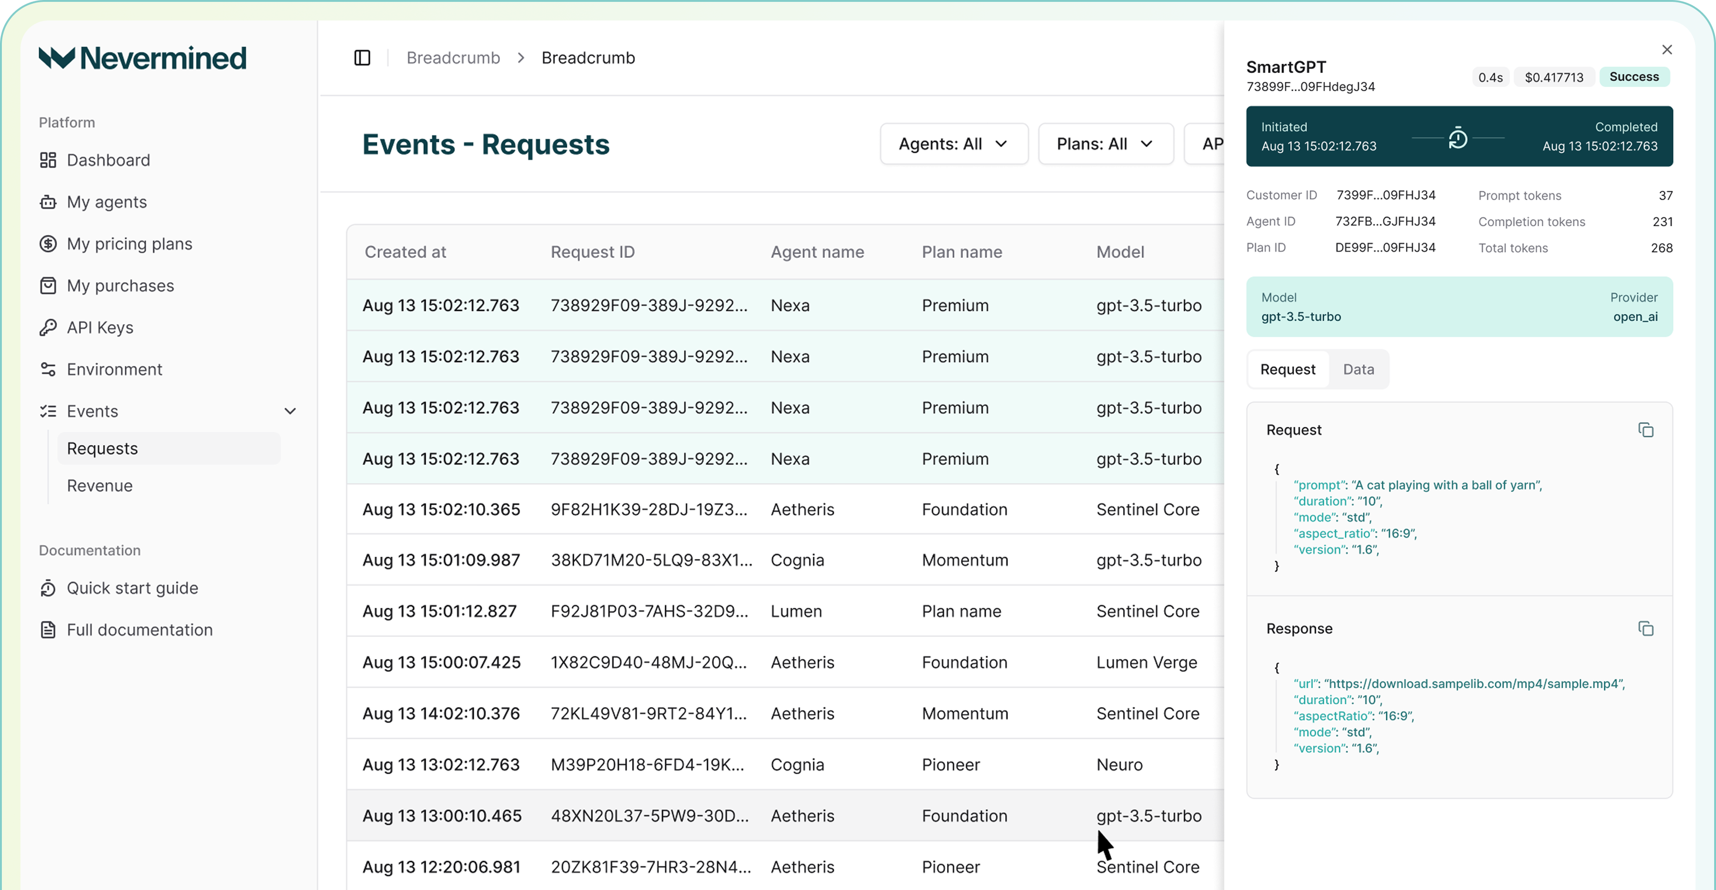
Task: Collapse the Events section chevron
Action: 291,411
